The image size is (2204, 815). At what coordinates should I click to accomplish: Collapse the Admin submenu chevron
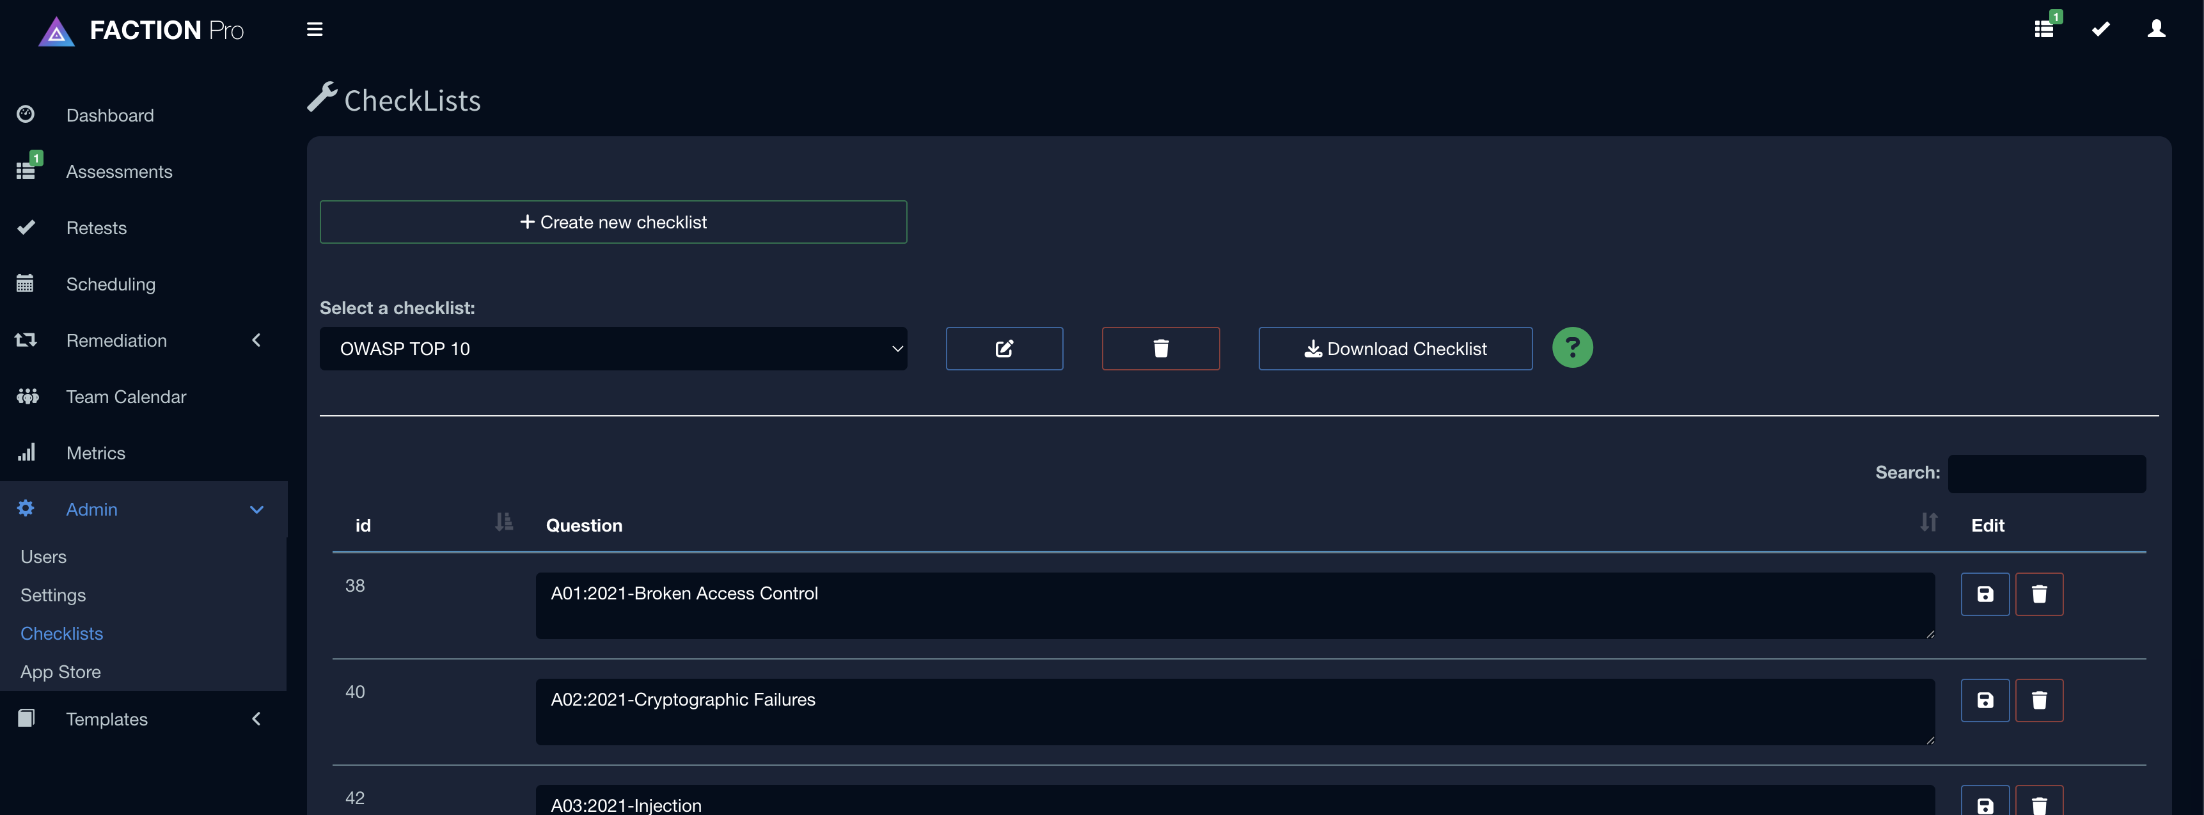[x=256, y=509]
